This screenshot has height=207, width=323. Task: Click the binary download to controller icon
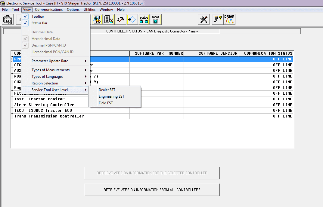click(x=156, y=20)
